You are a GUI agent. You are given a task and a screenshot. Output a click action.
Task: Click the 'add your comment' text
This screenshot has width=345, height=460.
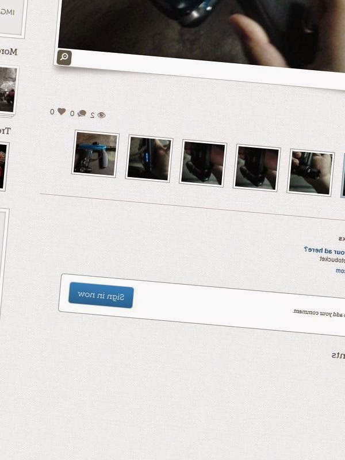point(319,313)
